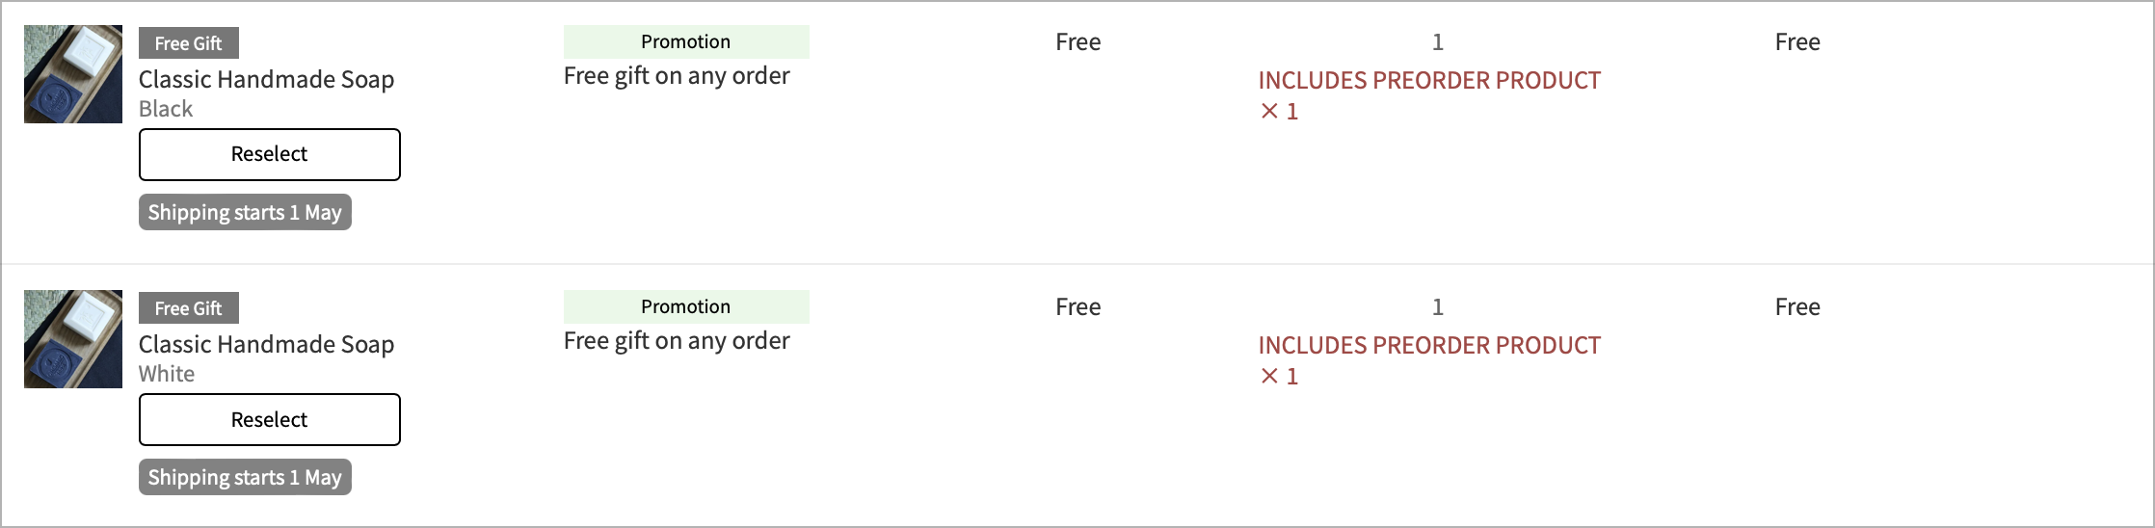Viewport: 2155px width, 528px height.
Task: Click the Free Gift badge on Black soap
Action: coord(189,43)
